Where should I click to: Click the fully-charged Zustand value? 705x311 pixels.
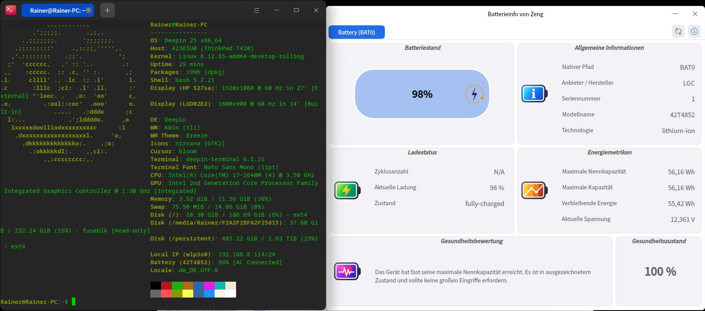(x=484, y=204)
